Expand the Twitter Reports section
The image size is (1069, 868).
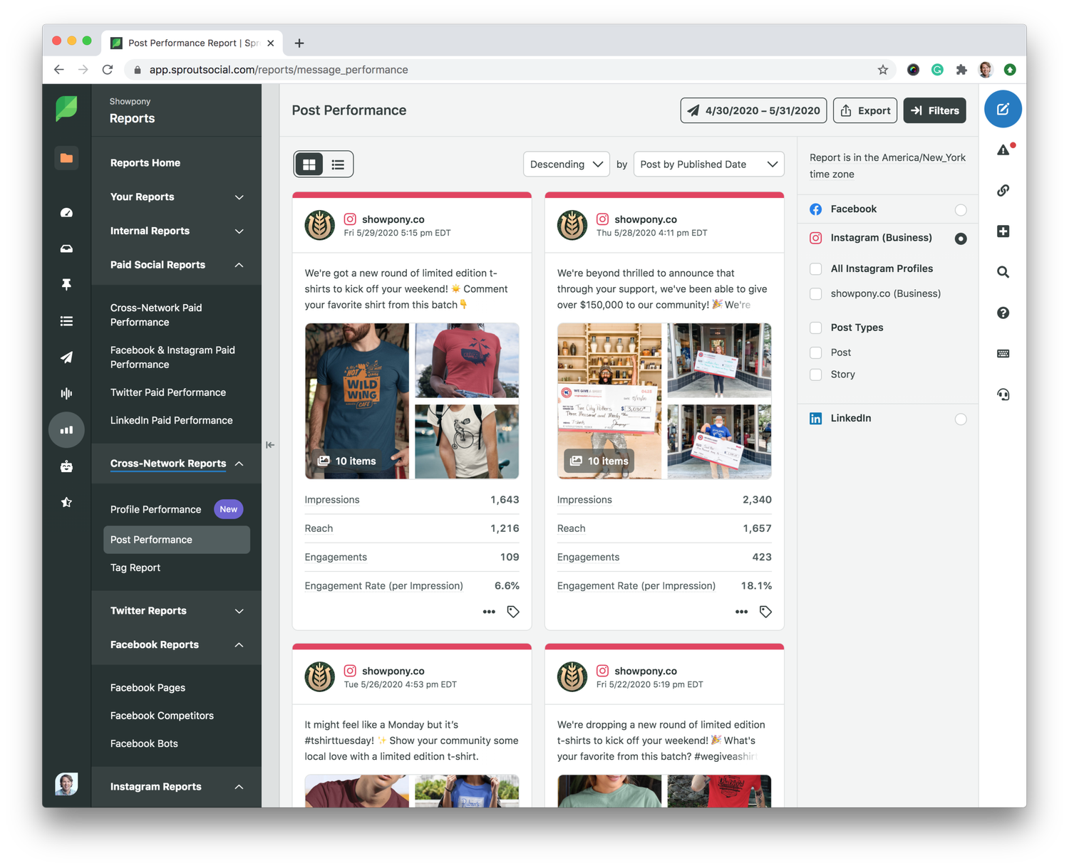coord(176,611)
